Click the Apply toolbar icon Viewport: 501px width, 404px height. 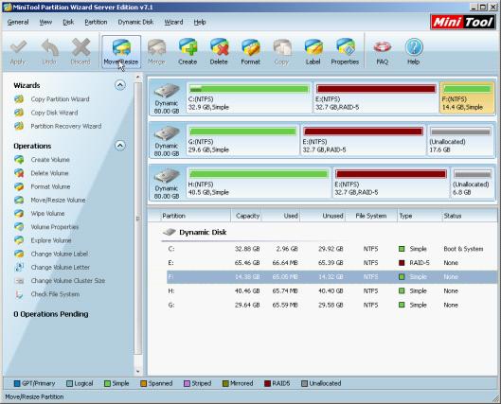pyautogui.click(x=18, y=52)
